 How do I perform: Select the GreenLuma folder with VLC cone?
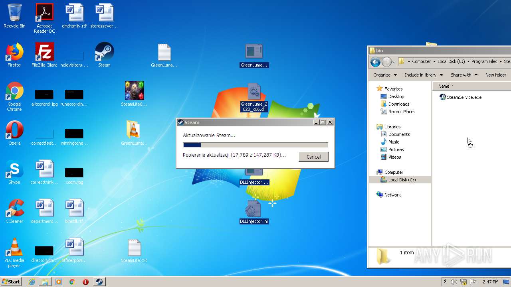134,133
